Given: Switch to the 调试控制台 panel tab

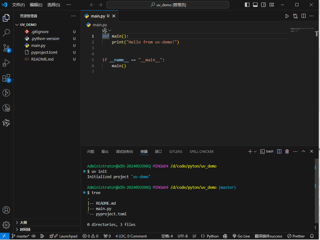Looking at the screenshot, I should [124, 152].
